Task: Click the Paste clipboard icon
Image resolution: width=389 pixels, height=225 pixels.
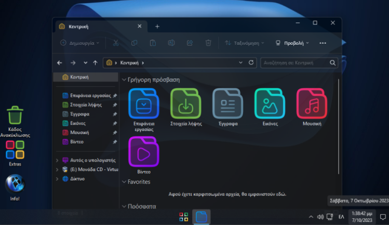Action: click(153, 43)
